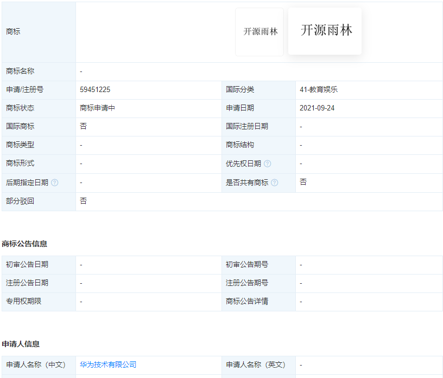Click the 否 value beside 部分驳回
443x378 pixels.
click(84, 201)
